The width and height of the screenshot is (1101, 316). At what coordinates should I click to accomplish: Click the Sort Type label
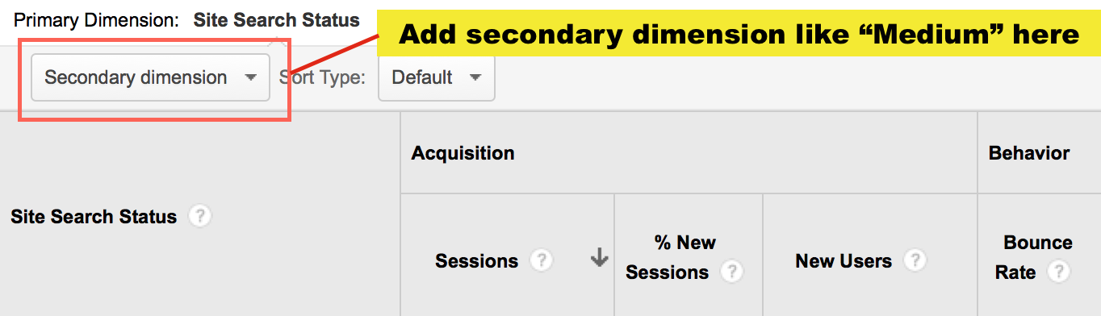[322, 77]
